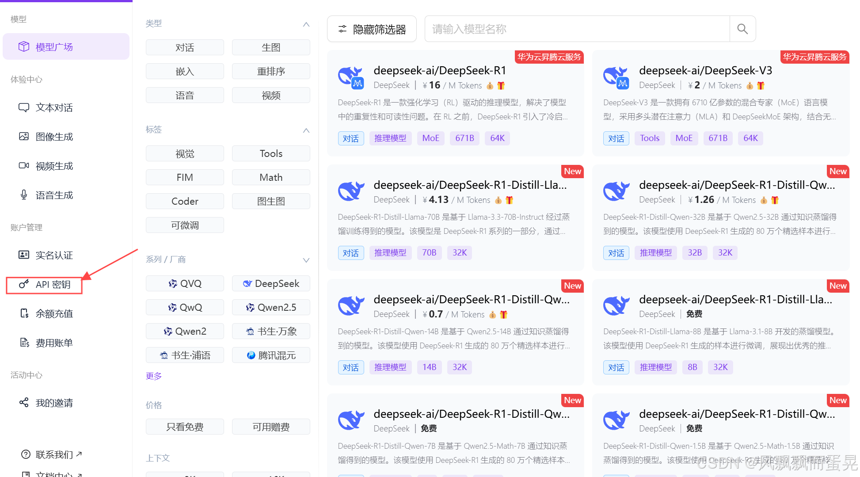
Task: Select the Math tag filter
Action: coord(271,177)
